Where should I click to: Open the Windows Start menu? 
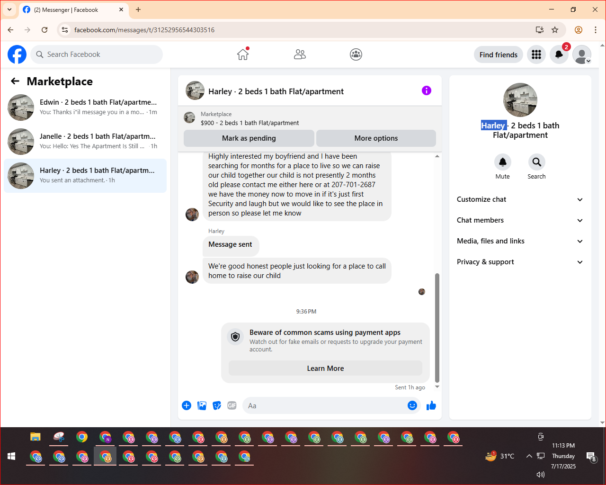tap(12, 456)
